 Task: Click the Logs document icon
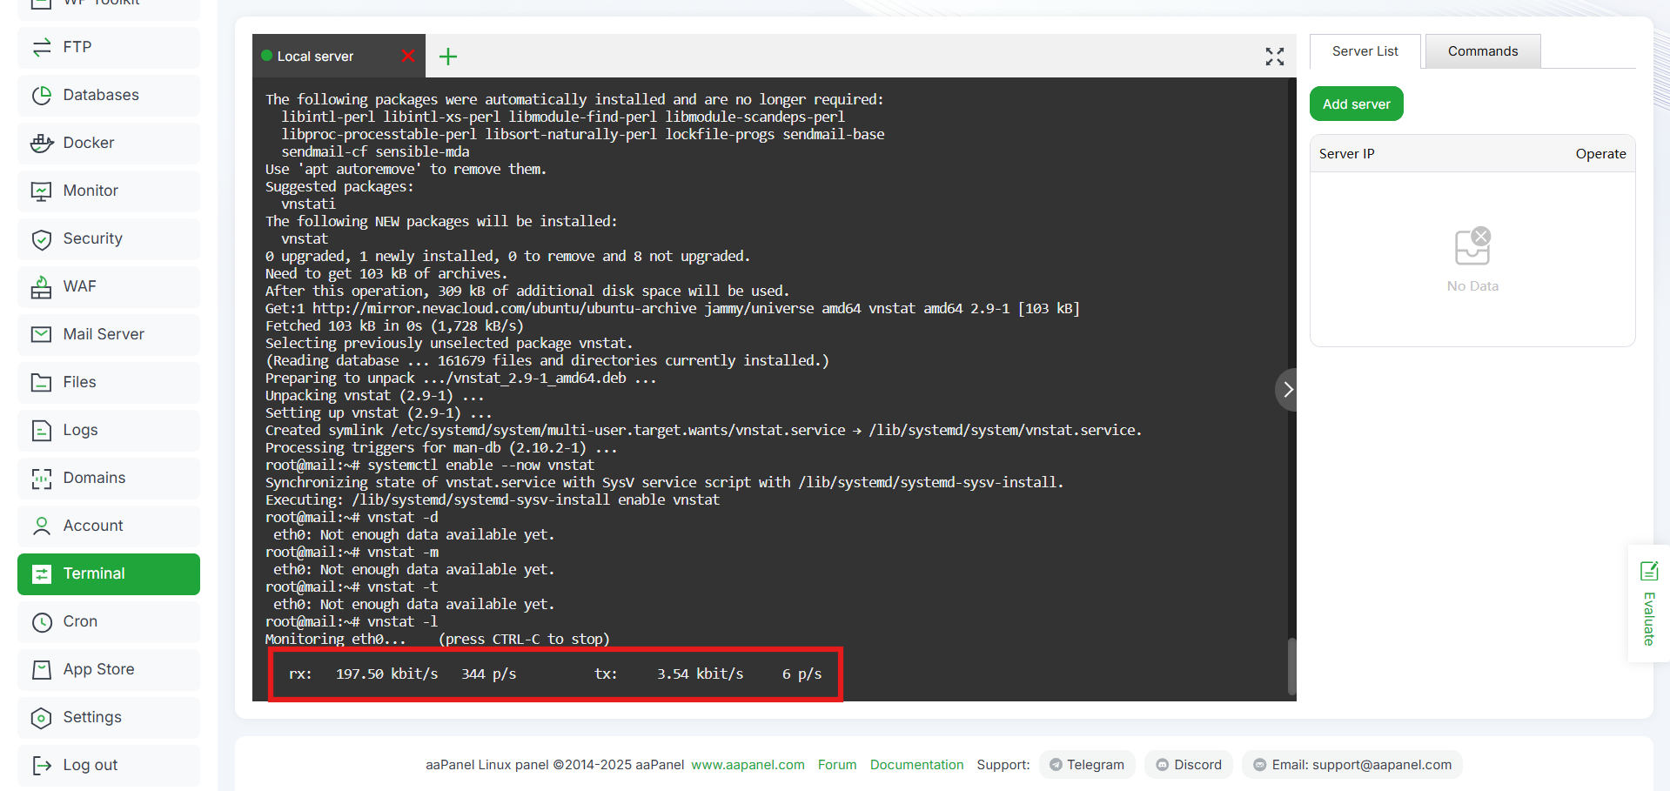[42, 430]
